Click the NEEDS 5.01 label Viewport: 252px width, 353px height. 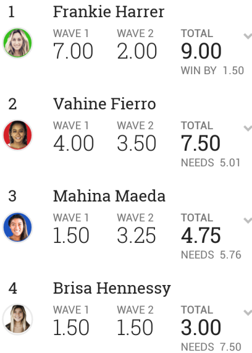[211, 163]
